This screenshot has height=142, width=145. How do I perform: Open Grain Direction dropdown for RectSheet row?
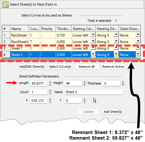pos(138,34)
